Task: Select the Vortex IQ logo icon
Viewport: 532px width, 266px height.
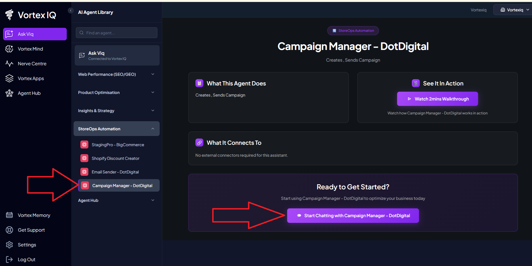Action: pyautogui.click(x=9, y=14)
